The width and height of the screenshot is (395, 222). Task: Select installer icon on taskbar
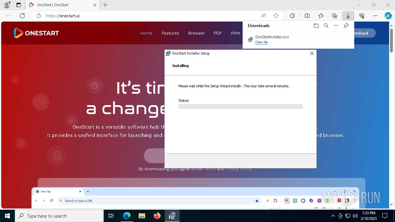(x=172, y=216)
